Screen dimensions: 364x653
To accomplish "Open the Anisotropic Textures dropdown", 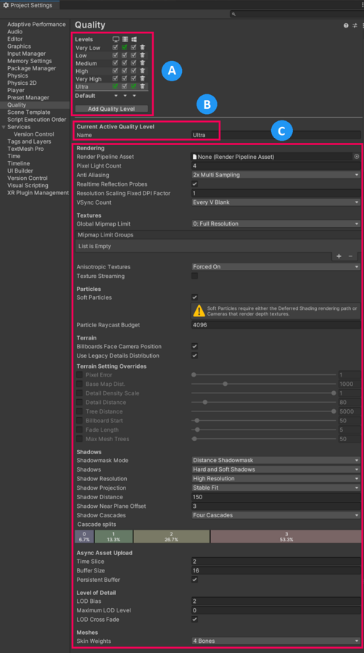I will pos(276,266).
